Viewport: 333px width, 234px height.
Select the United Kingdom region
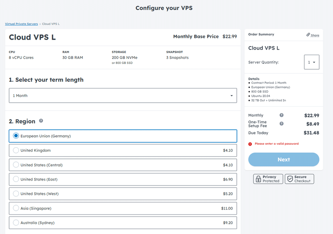tap(16, 150)
